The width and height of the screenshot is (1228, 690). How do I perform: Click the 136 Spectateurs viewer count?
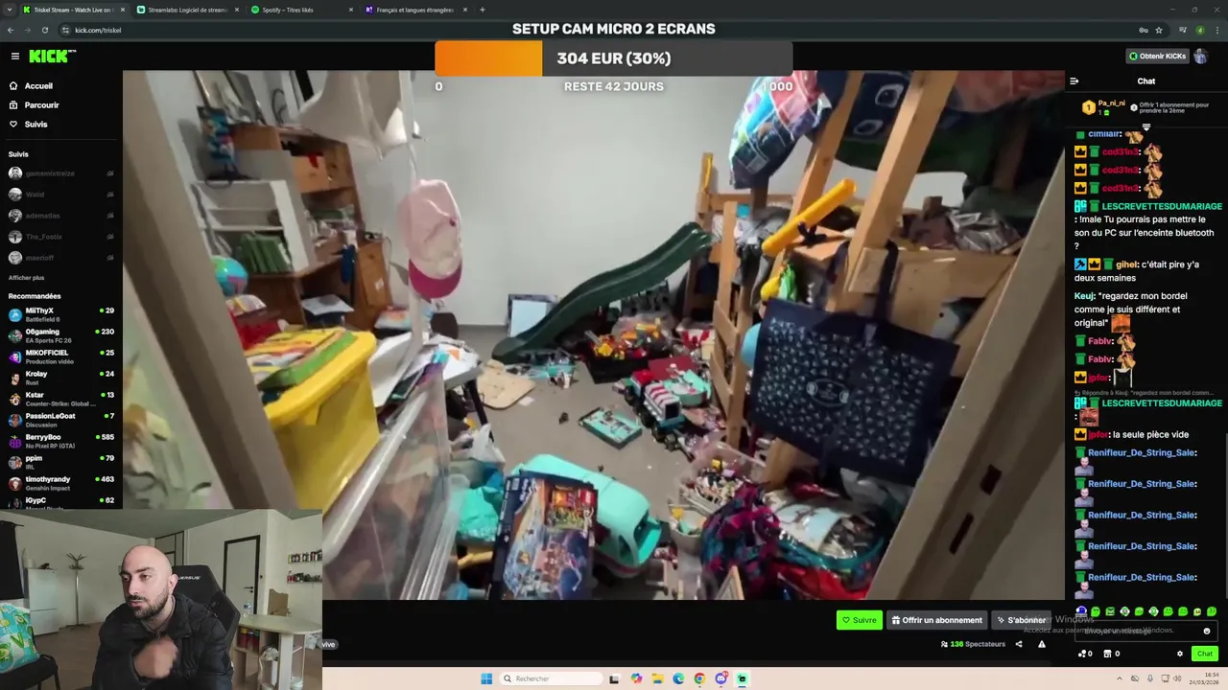tap(973, 644)
